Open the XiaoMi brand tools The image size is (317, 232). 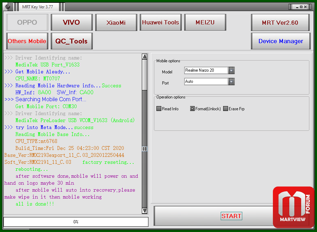116,22
